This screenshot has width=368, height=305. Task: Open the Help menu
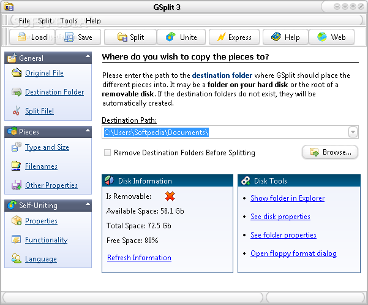(93, 21)
